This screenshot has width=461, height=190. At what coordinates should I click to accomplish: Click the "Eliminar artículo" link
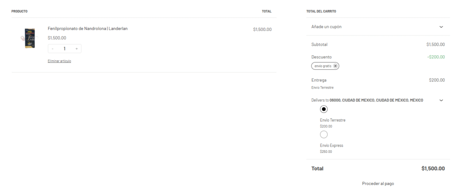coord(59,61)
